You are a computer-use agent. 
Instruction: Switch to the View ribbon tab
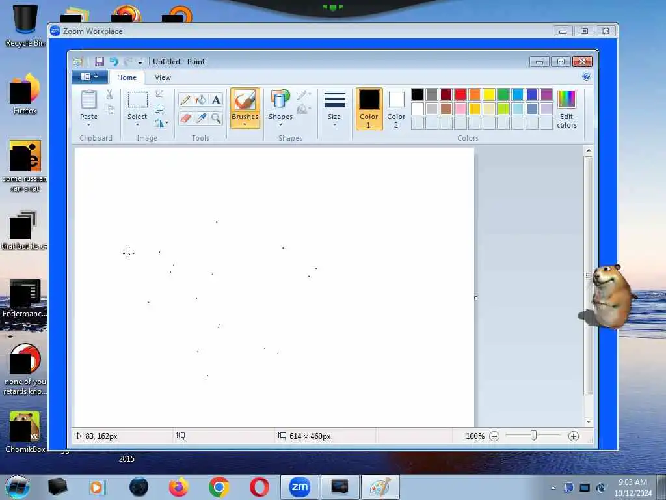click(163, 77)
